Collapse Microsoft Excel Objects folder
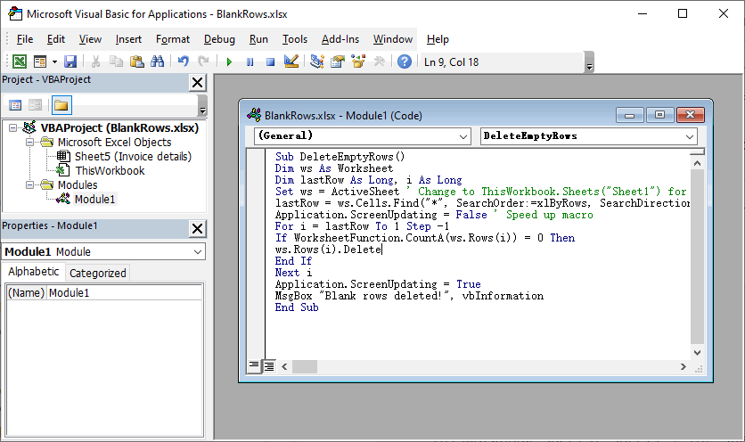The height and width of the screenshot is (442, 745). coord(29,142)
